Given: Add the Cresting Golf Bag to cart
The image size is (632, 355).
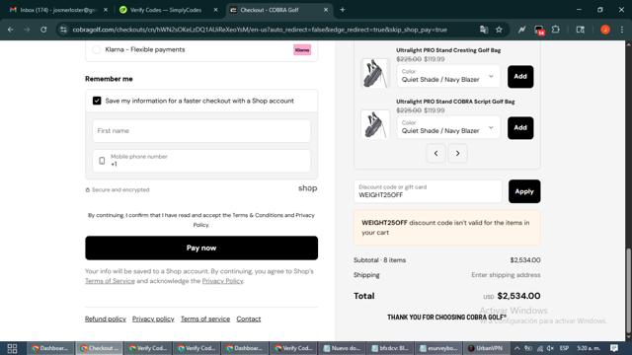Looking at the screenshot, I should click(x=520, y=77).
